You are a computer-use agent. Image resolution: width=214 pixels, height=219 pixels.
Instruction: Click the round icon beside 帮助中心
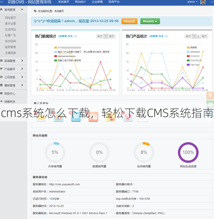tap(1, 93)
